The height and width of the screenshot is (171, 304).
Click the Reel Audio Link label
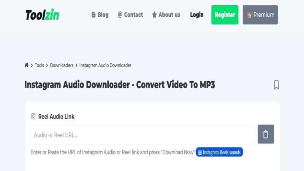pyautogui.click(x=56, y=117)
